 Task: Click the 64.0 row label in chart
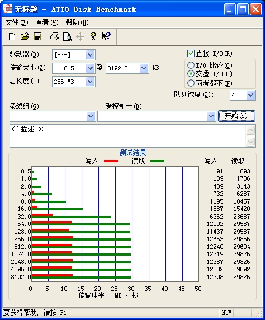point(24,224)
